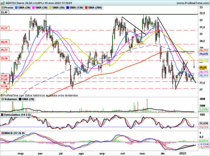Click the 29,118 SMA 50 value tag
This screenshot has width=210, height=156.
(204, 60)
